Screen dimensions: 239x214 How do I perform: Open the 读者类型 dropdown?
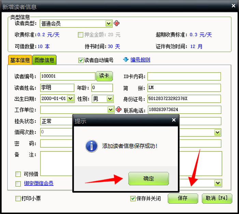(x=109, y=24)
